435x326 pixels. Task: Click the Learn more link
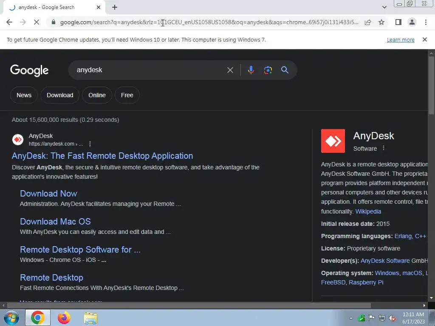click(401, 39)
